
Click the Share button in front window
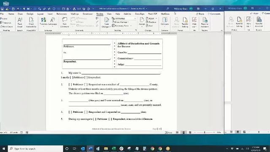[x=200, y=14]
